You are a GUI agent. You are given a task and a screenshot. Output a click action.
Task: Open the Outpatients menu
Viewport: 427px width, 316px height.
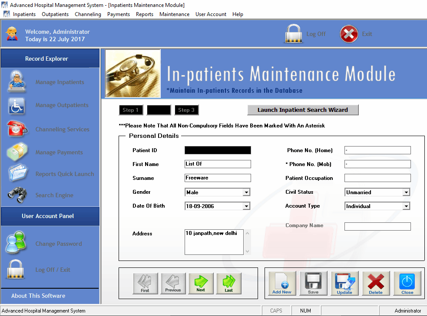(55, 14)
